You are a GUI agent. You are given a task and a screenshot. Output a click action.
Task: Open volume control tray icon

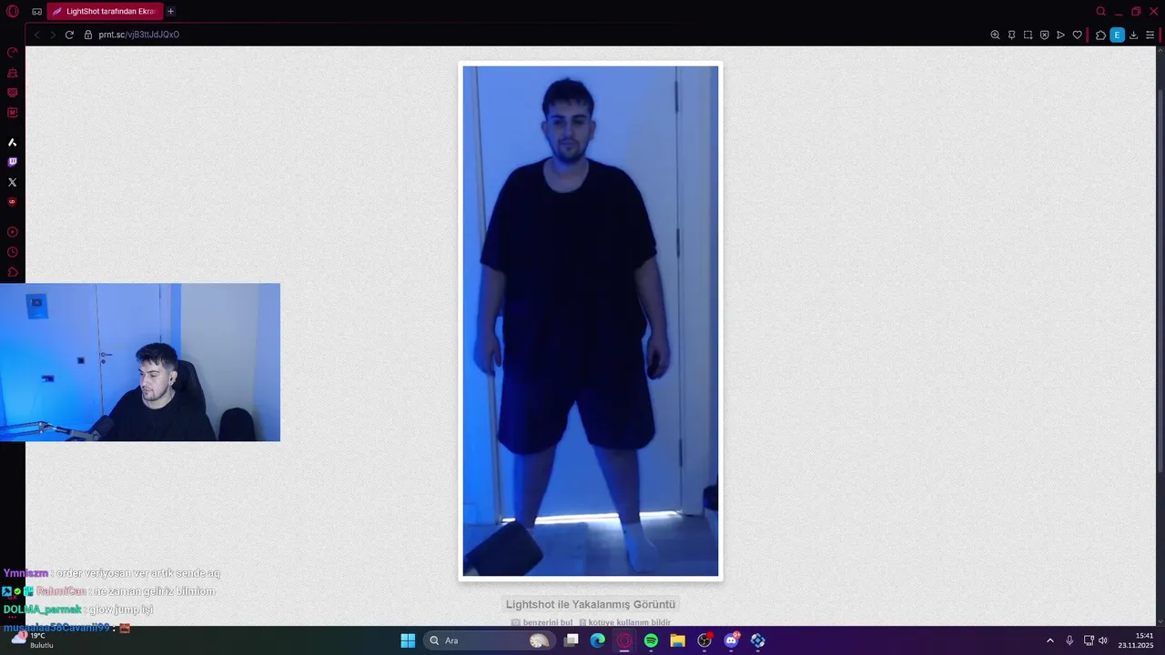(x=1103, y=640)
